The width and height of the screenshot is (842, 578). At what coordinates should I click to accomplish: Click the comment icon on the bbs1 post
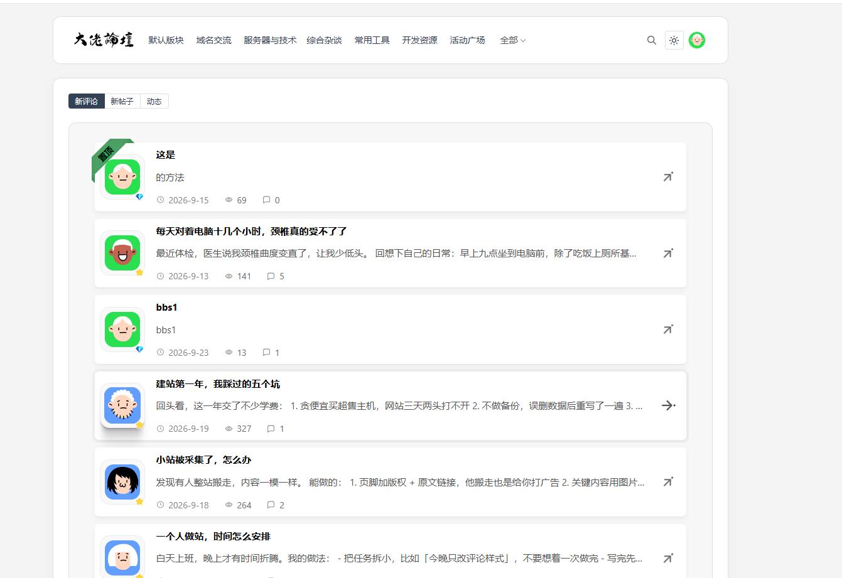pyautogui.click(x=266, y=353)
